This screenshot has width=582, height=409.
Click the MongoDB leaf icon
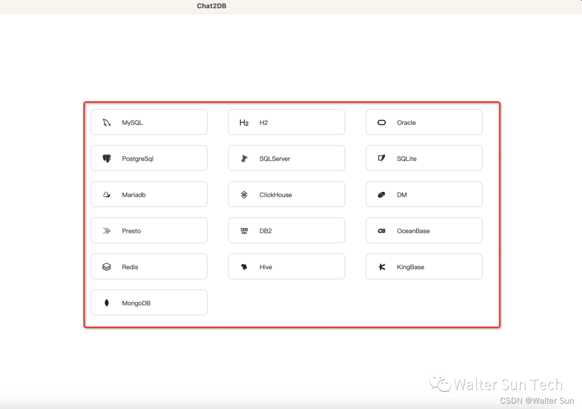(107, 303)
